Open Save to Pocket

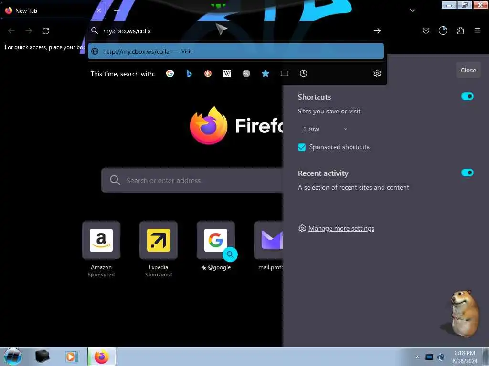[x=425, y=30]
